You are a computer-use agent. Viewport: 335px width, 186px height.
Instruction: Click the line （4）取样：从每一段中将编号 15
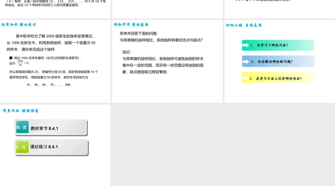pos(56,1)
